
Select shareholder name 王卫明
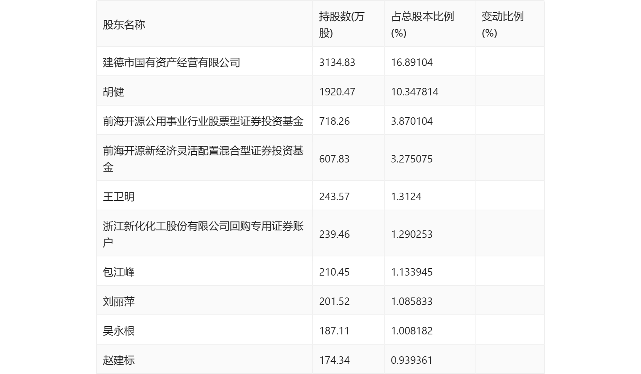point(119,196)
